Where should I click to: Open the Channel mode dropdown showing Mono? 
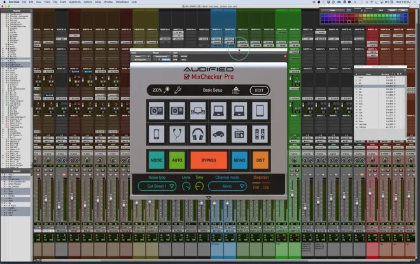click(227, 186)
